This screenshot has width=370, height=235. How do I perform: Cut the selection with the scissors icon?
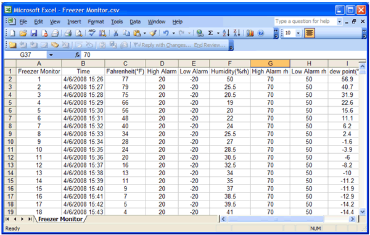[x=116, y=33]
